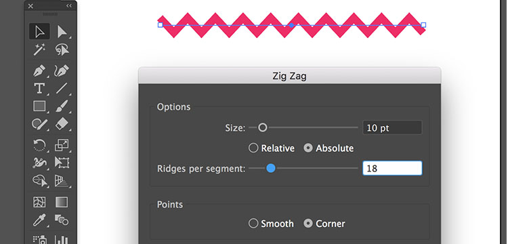Select the Lasso tool
This screenshot has height=244, width=508.
pyautogui.click(x=62, y=50)
